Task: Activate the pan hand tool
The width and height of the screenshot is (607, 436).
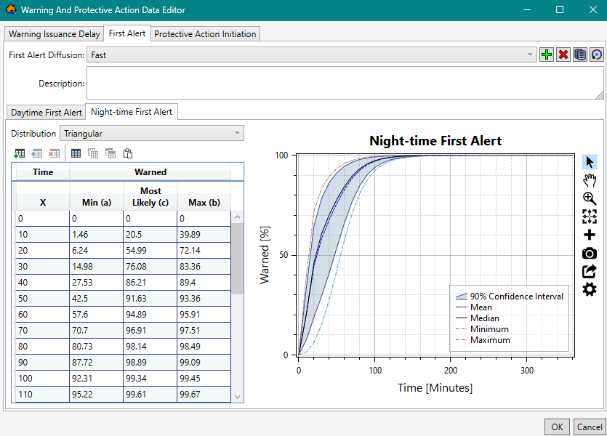Action: point(590,180)
